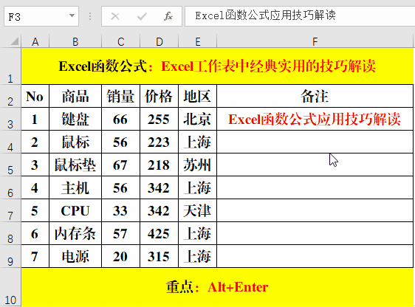Click the 价格 header cell
Viewport: 415px width, 307px height.
coord(159,96)
